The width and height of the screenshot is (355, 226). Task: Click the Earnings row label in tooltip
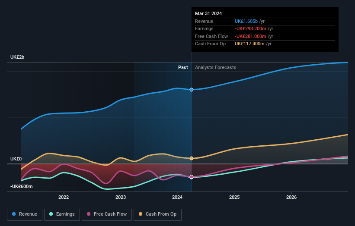coord(204,28)
